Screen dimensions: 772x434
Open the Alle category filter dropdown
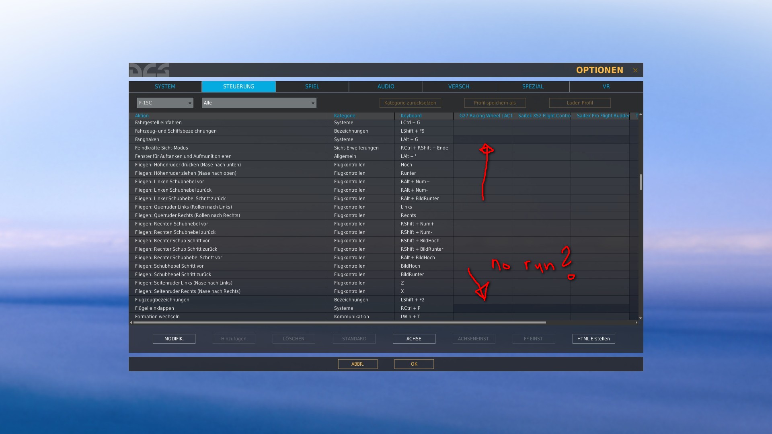[259, 103]
